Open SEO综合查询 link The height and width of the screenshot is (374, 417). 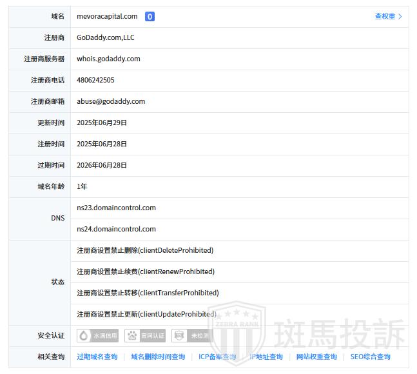pyautogui.click(x=371, y=357)
